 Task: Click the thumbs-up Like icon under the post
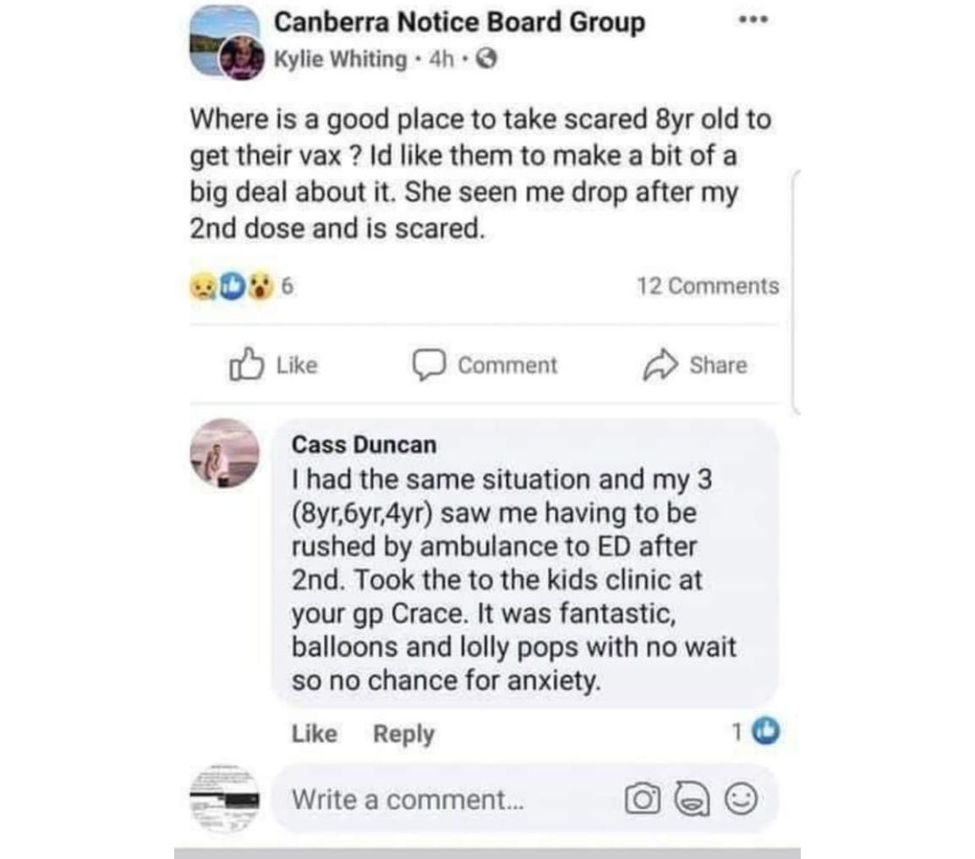tap(246, 364)
